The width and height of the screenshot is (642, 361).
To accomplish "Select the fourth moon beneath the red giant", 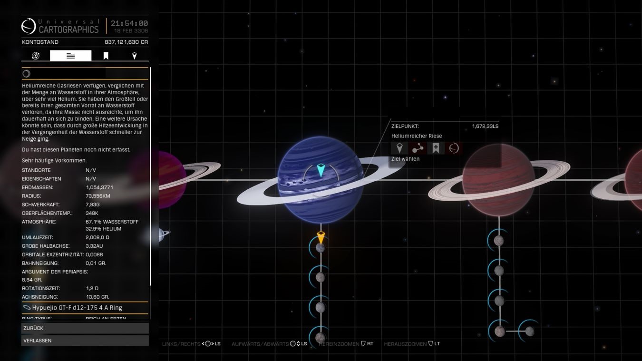I will pyautogui.click(x=499, y=331).
